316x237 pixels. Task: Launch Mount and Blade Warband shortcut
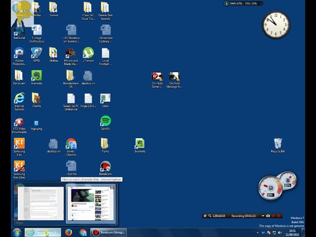point(71,56)
